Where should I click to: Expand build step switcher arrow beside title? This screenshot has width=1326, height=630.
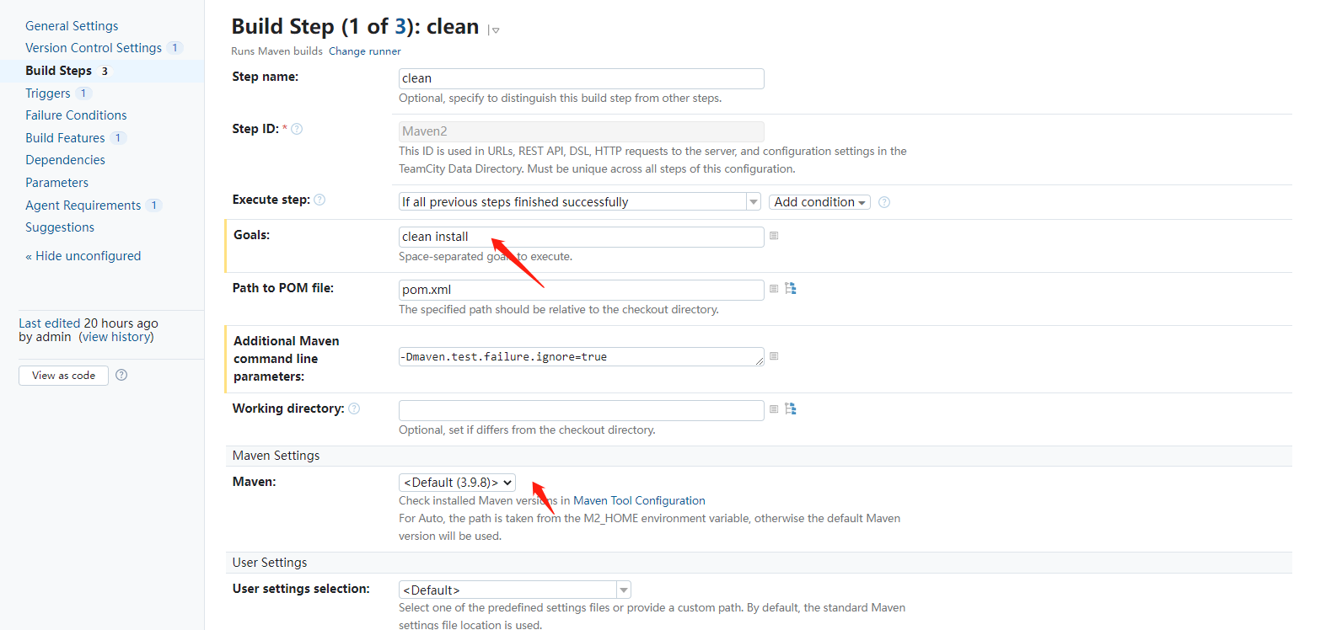(x=495, y=30)
